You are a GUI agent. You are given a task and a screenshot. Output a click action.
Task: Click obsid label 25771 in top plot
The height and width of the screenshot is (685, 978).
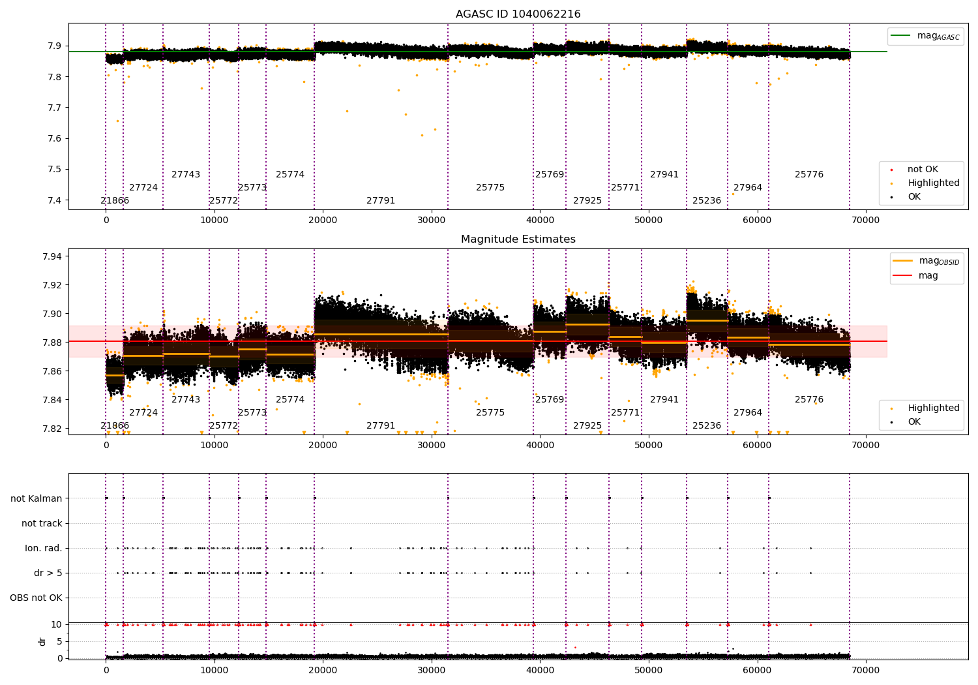click(x=625, y=188)
